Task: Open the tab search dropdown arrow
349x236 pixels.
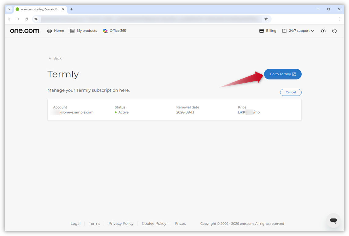Action: (x=9, y=9)
